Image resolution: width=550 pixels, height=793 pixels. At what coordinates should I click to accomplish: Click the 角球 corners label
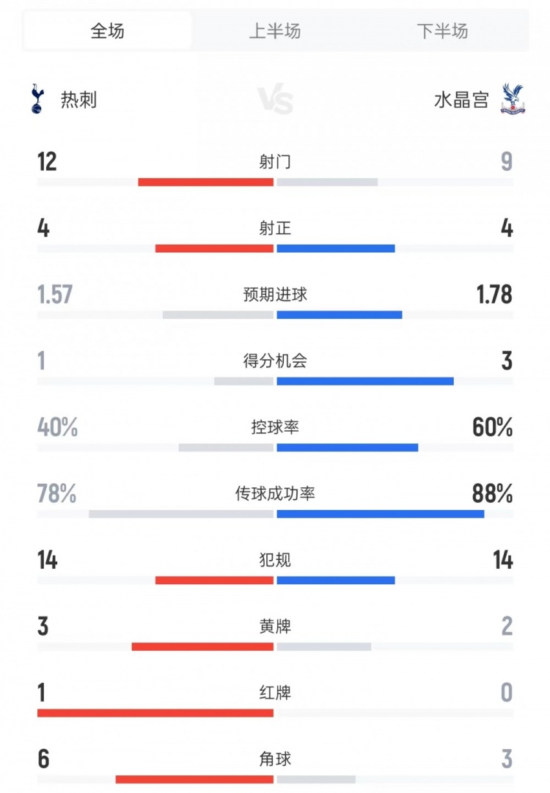(275, 759)
